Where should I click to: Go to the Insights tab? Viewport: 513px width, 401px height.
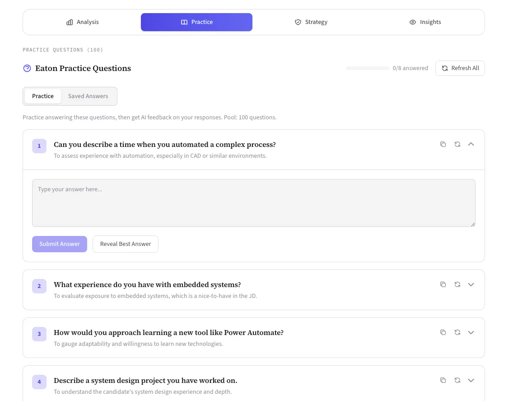click(425, 22)
